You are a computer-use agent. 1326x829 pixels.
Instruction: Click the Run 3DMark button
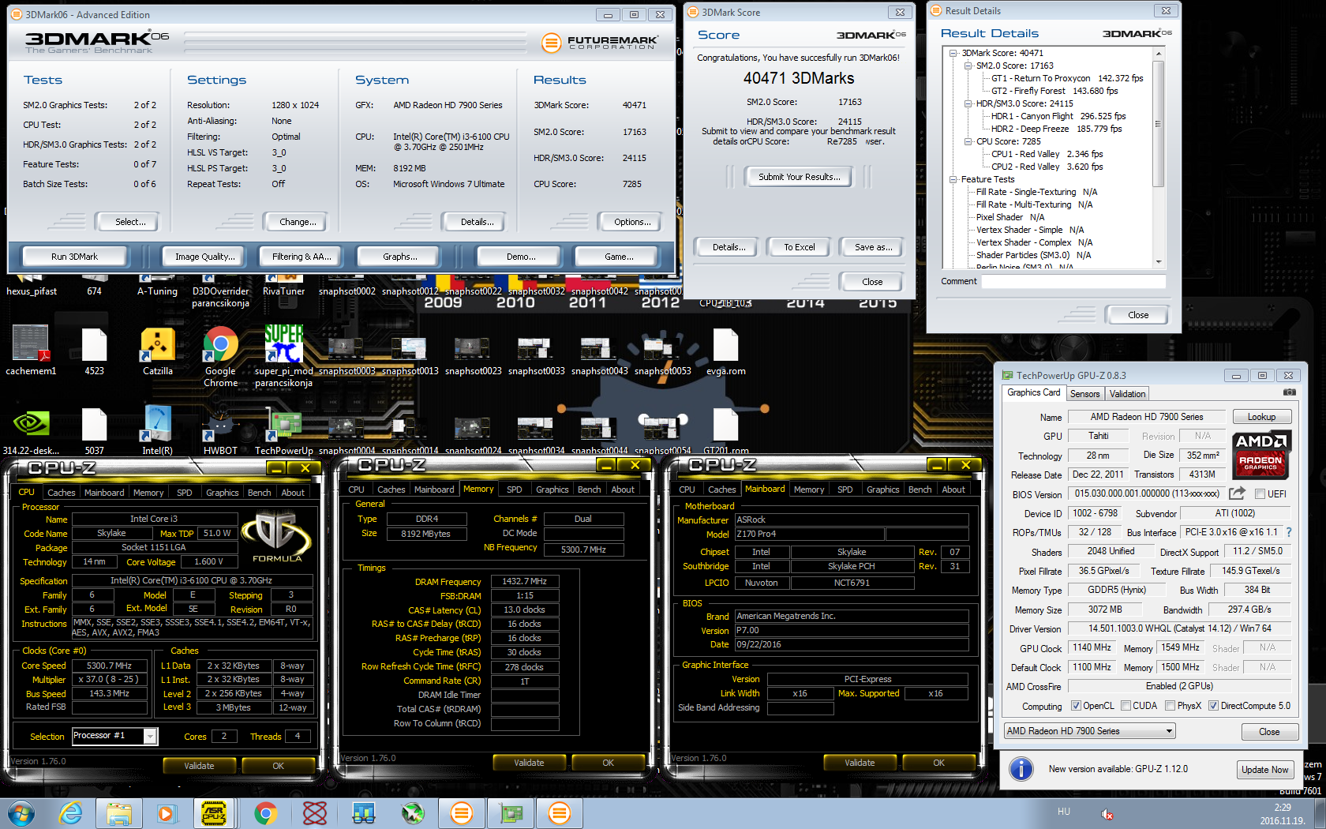click(74, 257)
